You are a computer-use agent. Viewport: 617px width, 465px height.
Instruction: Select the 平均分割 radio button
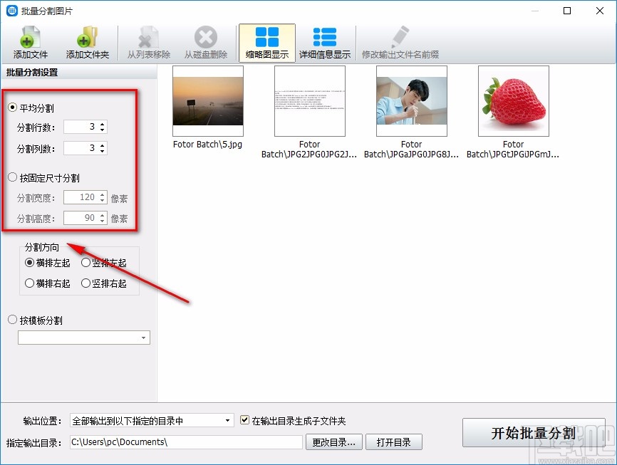pos(12,108)
